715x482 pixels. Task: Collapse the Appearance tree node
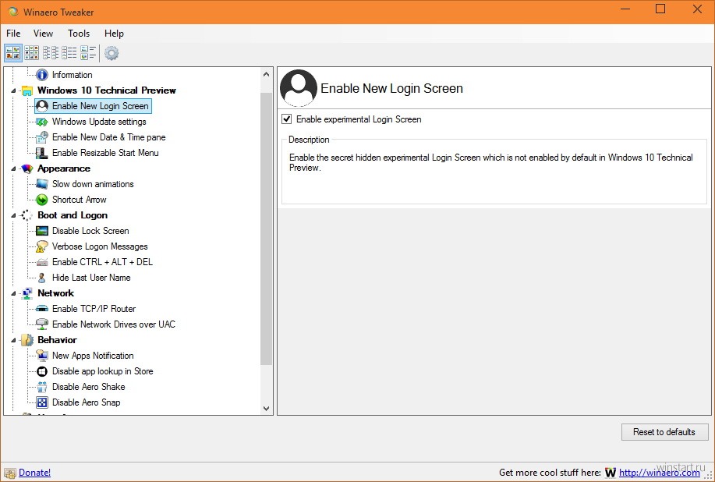coord(13,168)
